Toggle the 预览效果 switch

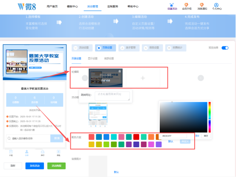[225, 48]
